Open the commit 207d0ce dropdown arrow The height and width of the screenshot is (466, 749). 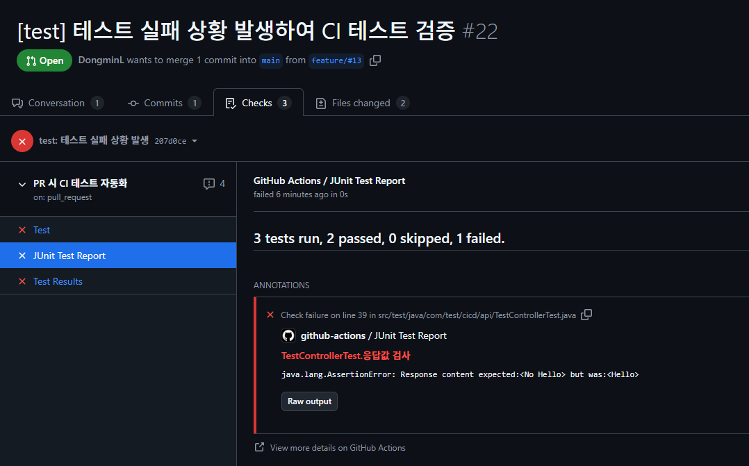point(195,142)
